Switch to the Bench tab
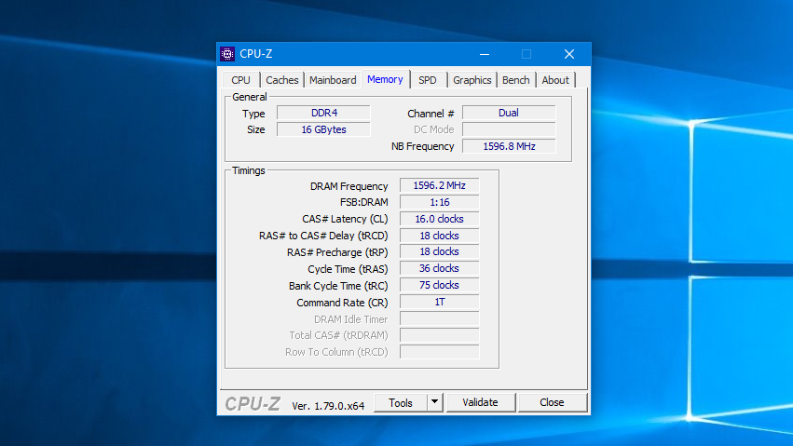Viewport: 793px width, 446px height. coord(516,80)
